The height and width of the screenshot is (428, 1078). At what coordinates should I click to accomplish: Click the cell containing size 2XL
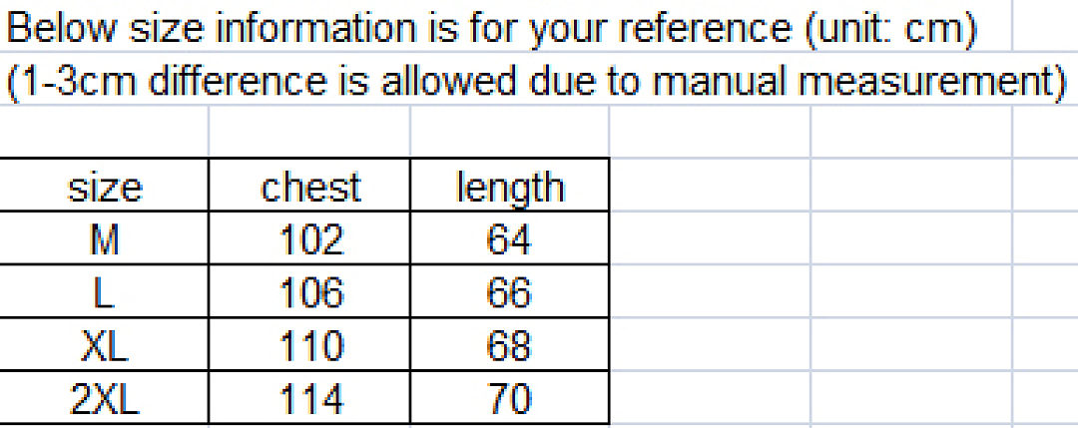(104, 397)
